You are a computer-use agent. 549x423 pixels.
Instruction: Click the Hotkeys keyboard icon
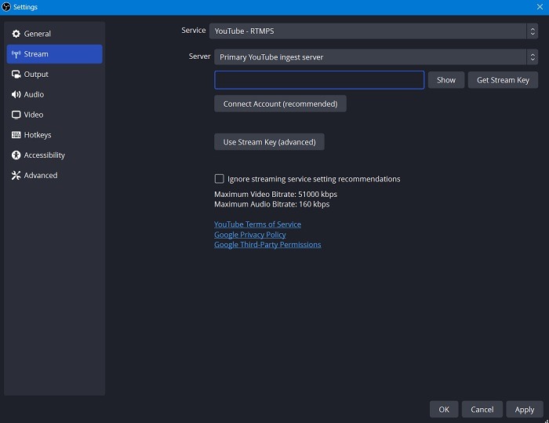(16, 135)
